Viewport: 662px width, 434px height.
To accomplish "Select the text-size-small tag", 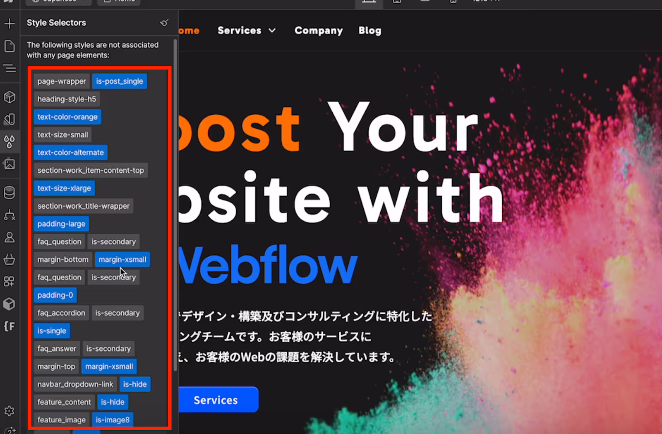I will [x=62, y=135].
